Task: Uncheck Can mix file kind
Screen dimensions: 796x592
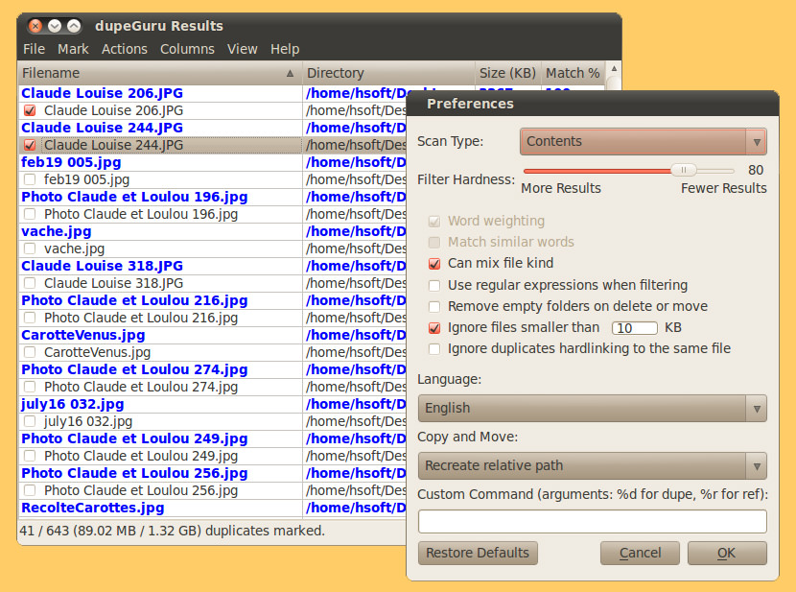Action: pos(434,264)
